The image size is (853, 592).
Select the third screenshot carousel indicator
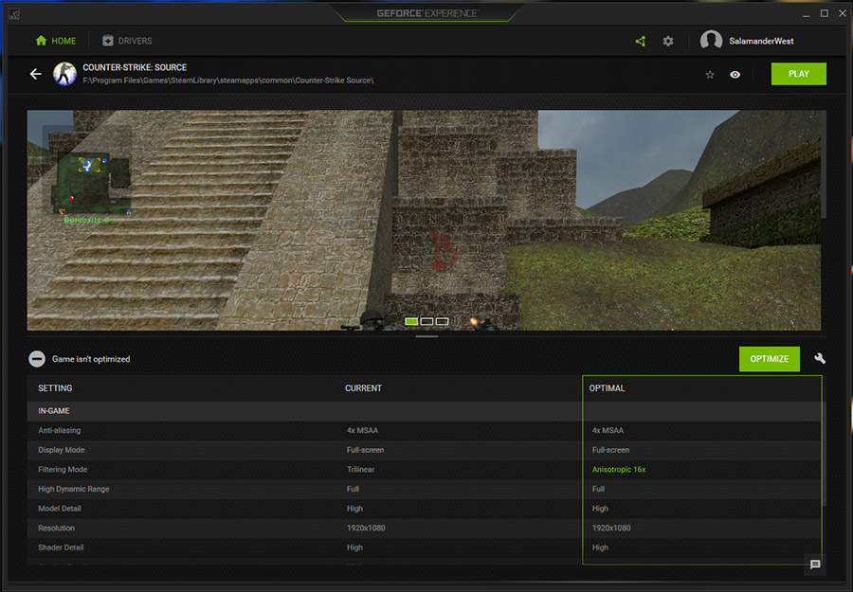[442, 322]
